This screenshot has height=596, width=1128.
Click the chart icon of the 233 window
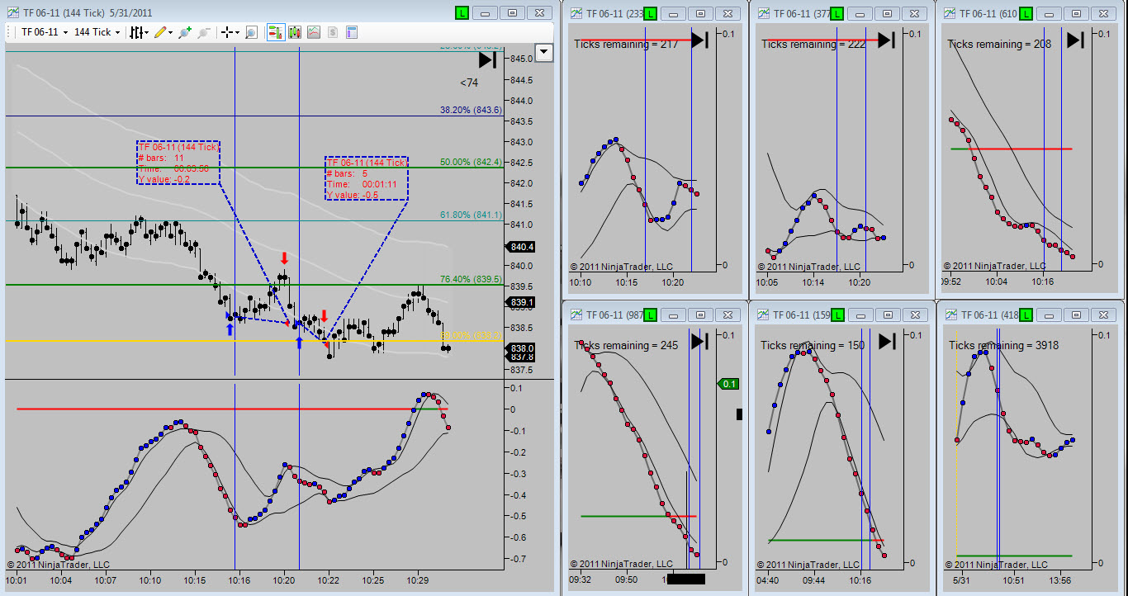coord(576,13)
